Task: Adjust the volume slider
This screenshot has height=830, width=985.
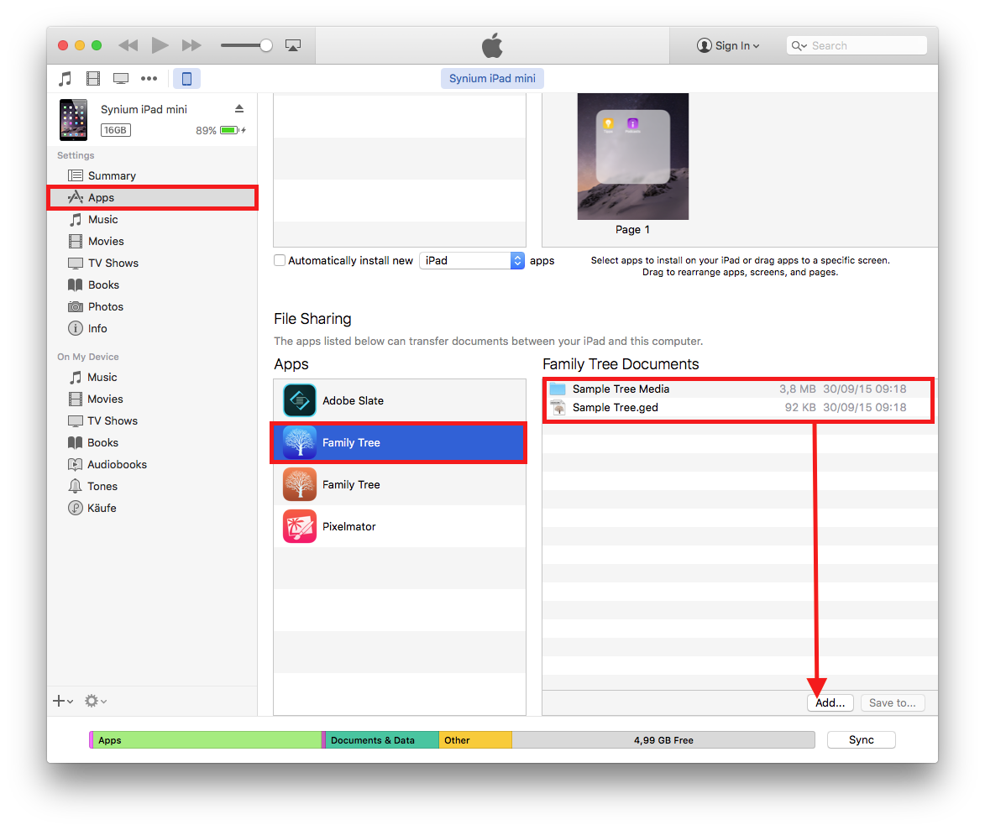Action: pos(246,45)
